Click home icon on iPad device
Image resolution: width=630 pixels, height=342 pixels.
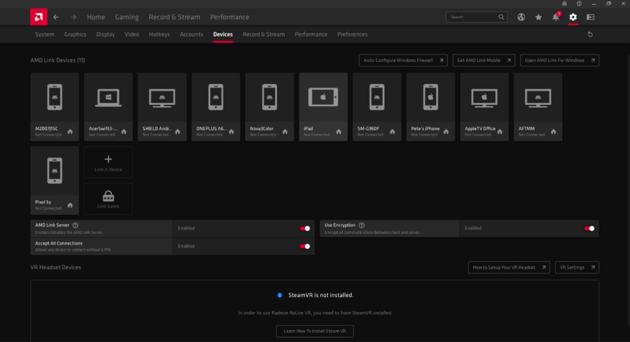(x=339, y=132)
